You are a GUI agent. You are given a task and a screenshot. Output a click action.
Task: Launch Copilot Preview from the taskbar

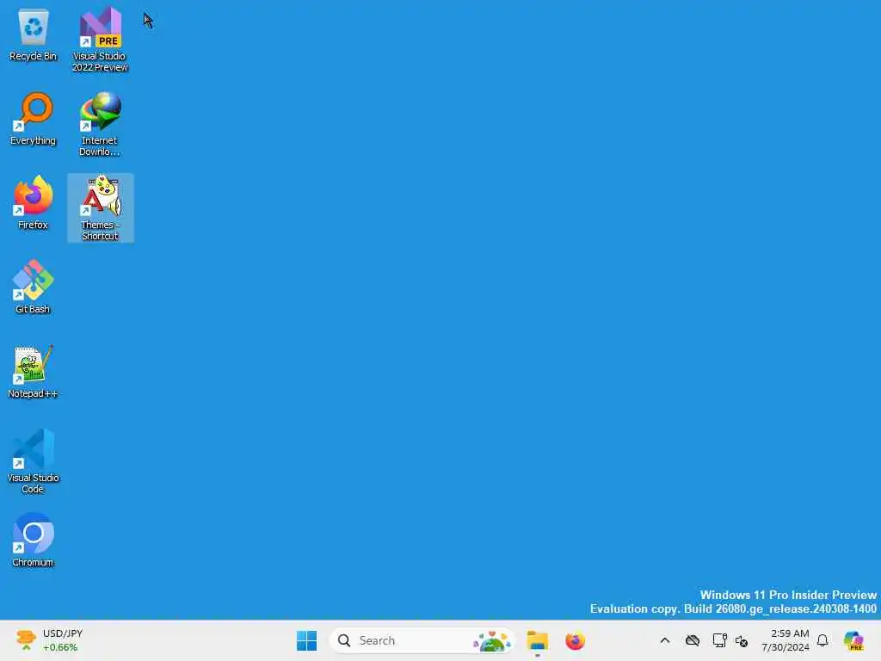point(853,640)
